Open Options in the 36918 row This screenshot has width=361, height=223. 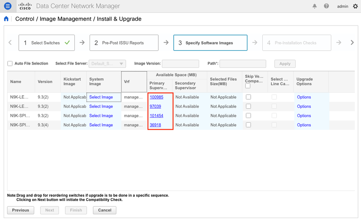(x=304, y=125)
